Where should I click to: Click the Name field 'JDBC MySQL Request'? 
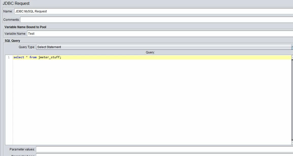153,11
